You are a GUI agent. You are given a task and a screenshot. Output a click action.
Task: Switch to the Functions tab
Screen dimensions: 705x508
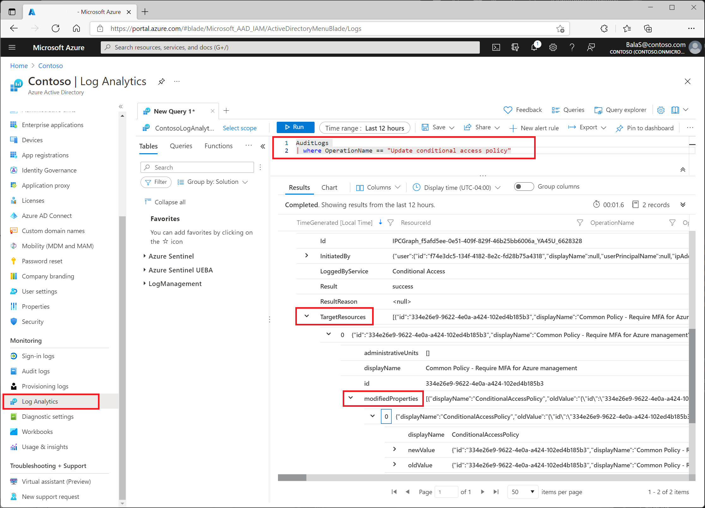click(x=218, y=146)
